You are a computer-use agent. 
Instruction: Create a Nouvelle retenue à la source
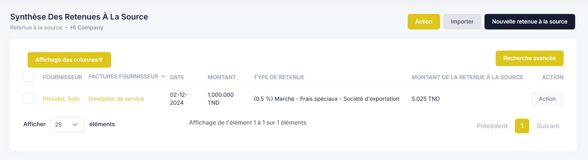point(530,21)
